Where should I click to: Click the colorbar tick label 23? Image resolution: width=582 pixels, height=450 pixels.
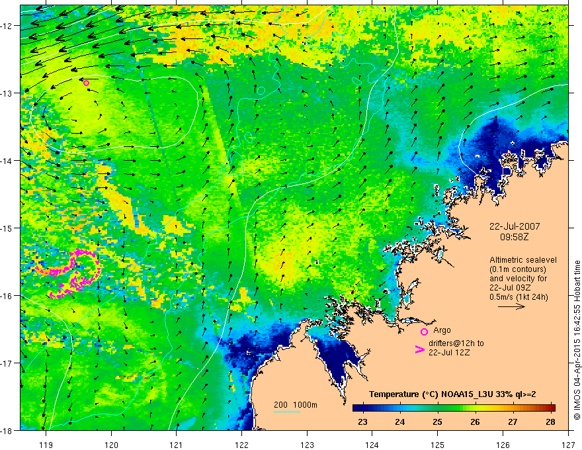(362, 422)
